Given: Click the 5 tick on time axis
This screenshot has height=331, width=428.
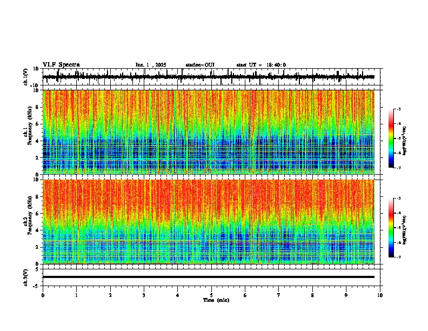Looking at the screenshot, I should click(x=211, y=295).
